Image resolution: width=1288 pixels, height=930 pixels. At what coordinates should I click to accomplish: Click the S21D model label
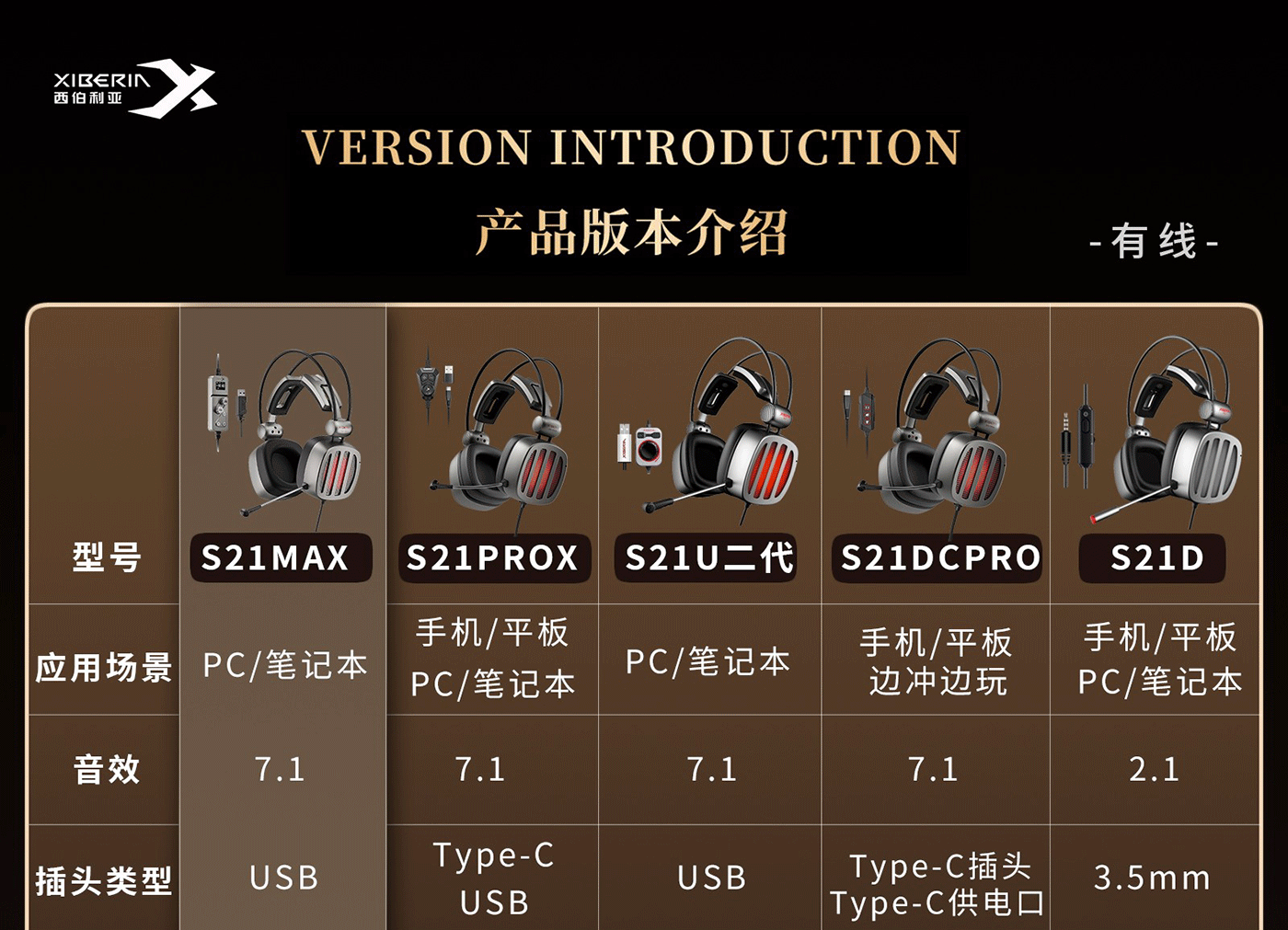(1153, 557)
